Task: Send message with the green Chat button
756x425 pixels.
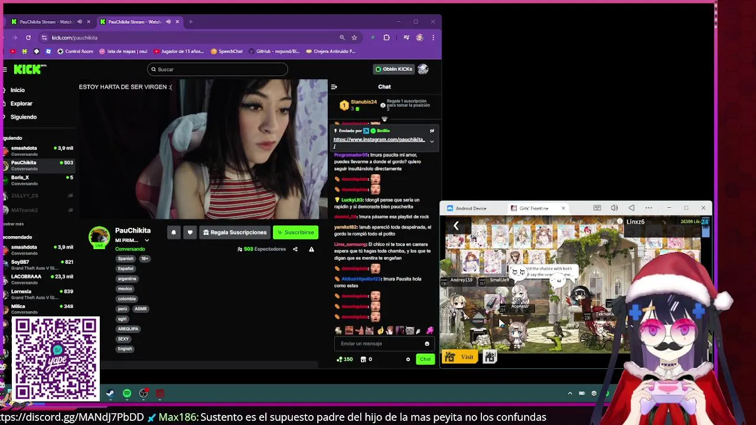Action: pos(425,359)
